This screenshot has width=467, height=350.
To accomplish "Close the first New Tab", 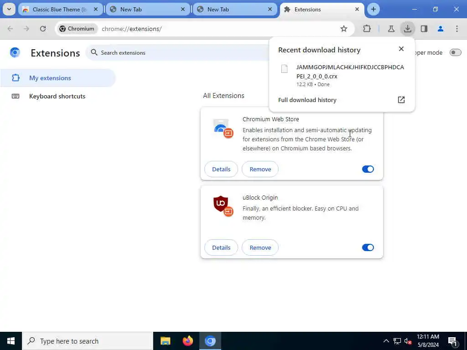I will click(183, 9).
